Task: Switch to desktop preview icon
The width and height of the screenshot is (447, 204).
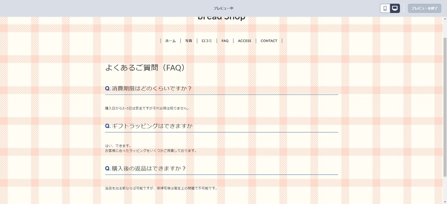Action: click(395, 8)
